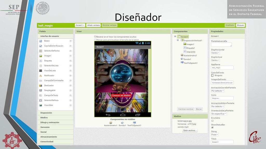
Task: Click the AppName input field
Action: coord(222,68)
